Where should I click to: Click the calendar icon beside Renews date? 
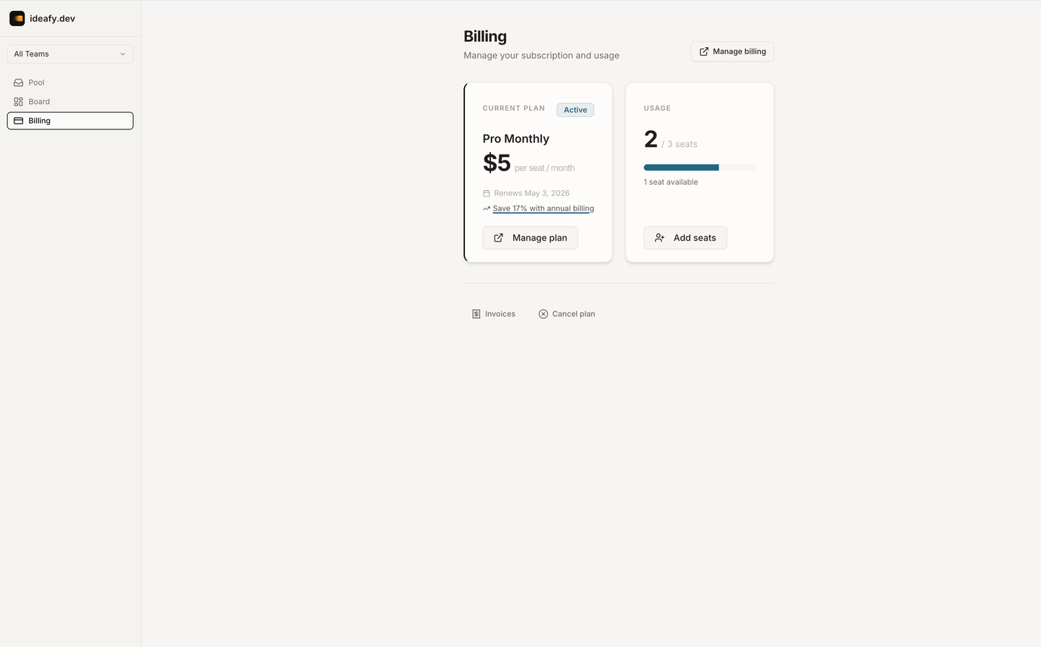click(487, 193)
